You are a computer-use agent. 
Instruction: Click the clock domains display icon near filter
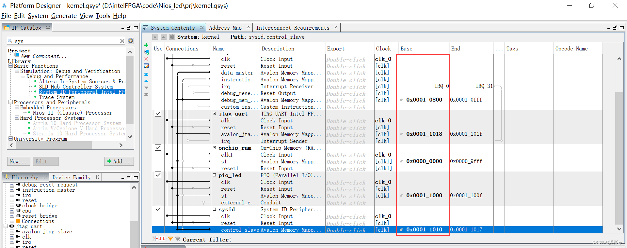pos(155,239)
